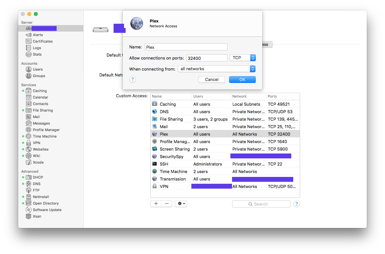The image size is (385, 254).
Task: Select the Caching row in Custom Access
Action: coord(225,104)
